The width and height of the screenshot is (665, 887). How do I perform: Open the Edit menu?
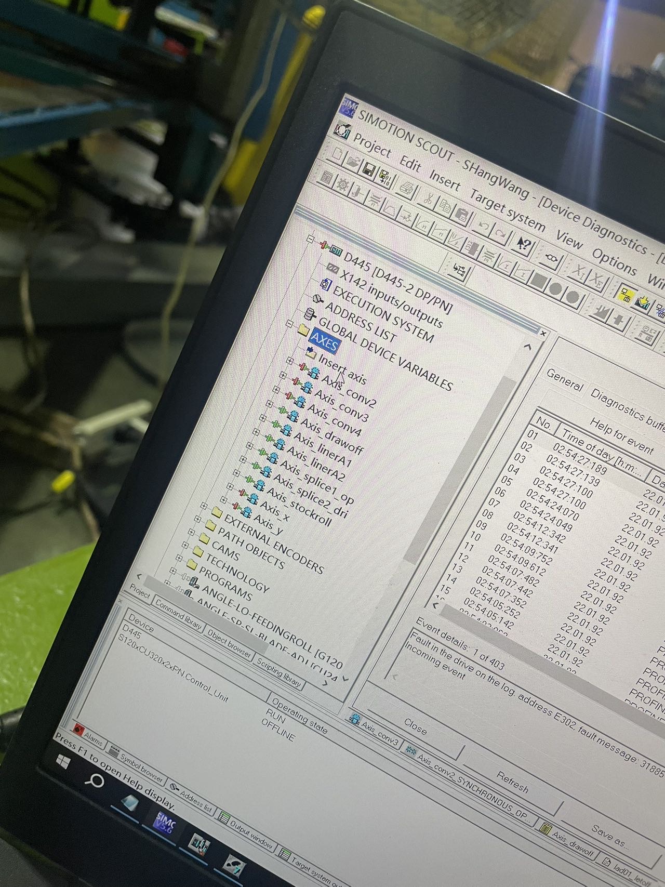tap(410, 164)
